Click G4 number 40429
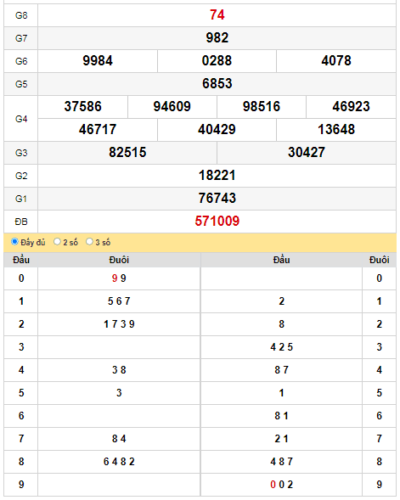 tap(217, 130)
